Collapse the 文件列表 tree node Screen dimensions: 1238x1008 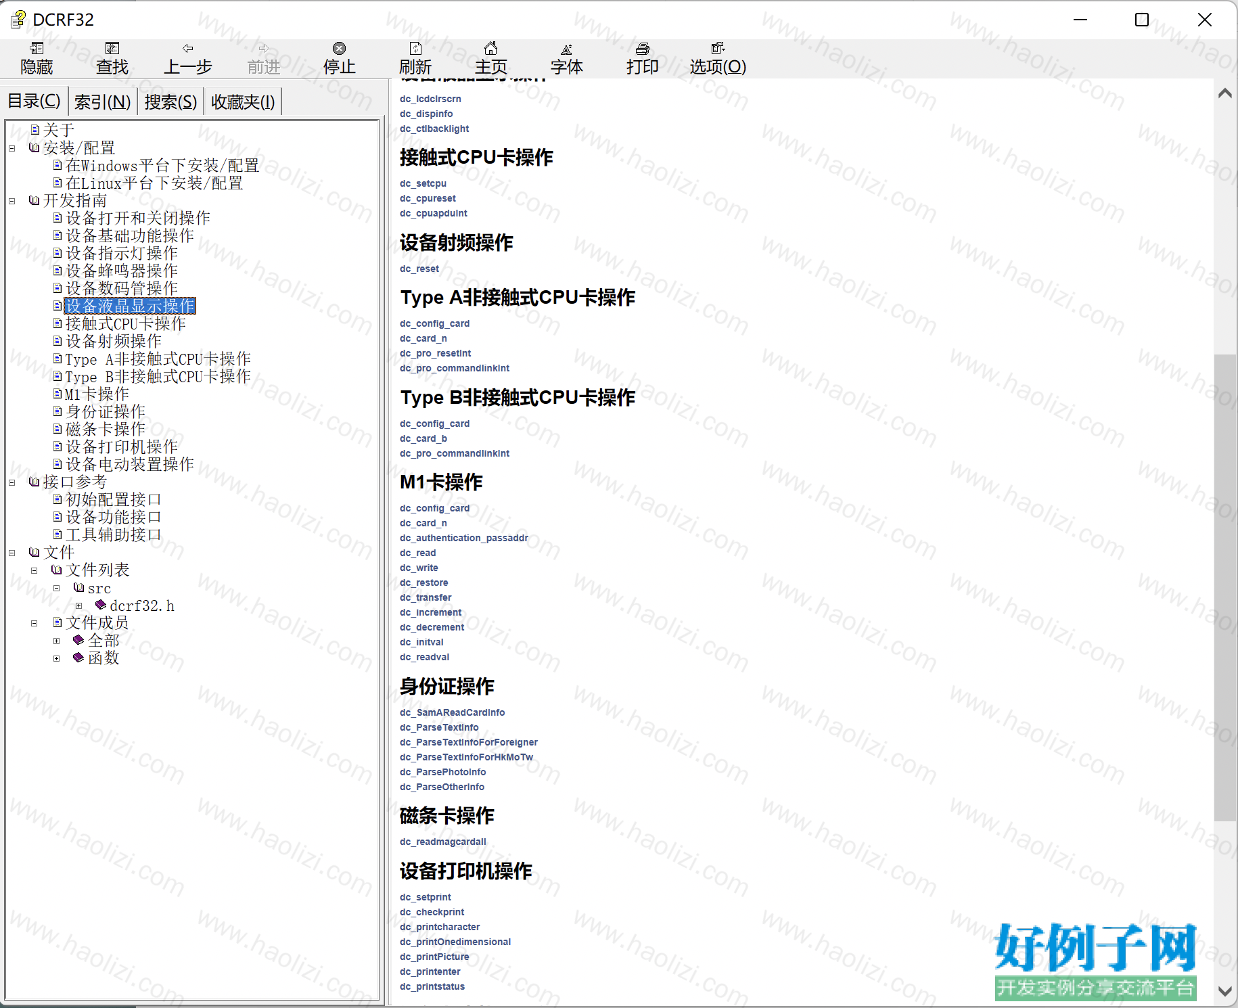coord(34,570)
